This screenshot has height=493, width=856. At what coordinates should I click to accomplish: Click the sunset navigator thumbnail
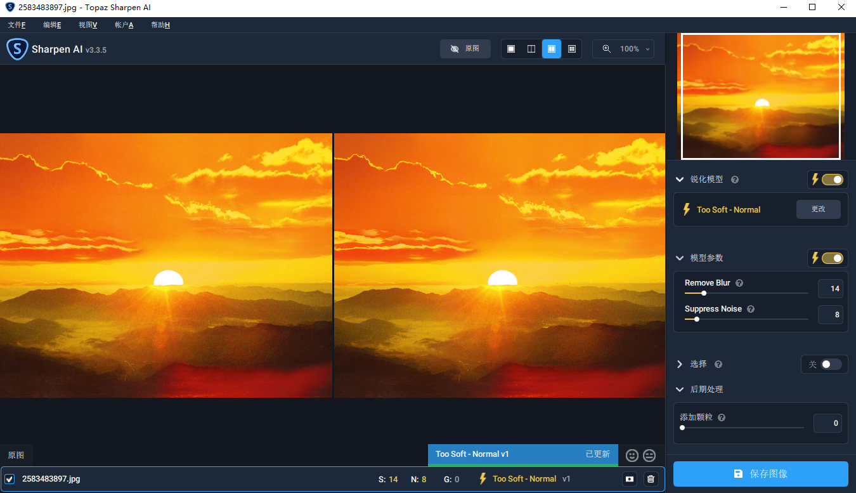pyautogui.click(x=761, y=96)
